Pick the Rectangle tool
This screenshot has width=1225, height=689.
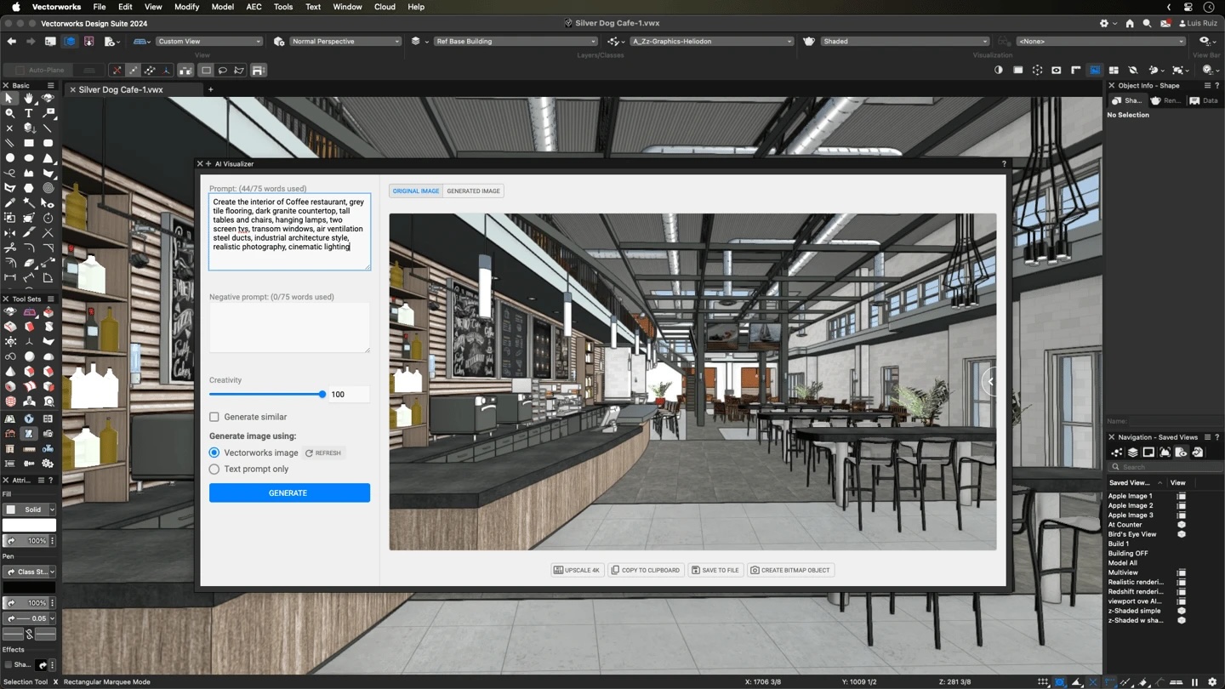point(29,142)
